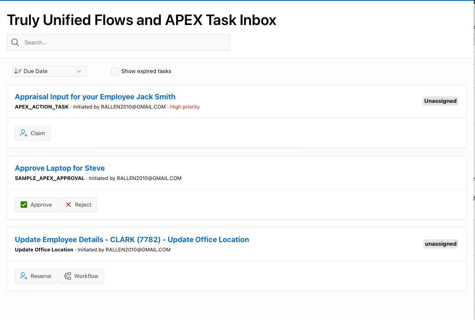Click the magnifying glass search icon
This screenshot has width=475, height=320.
15,42
